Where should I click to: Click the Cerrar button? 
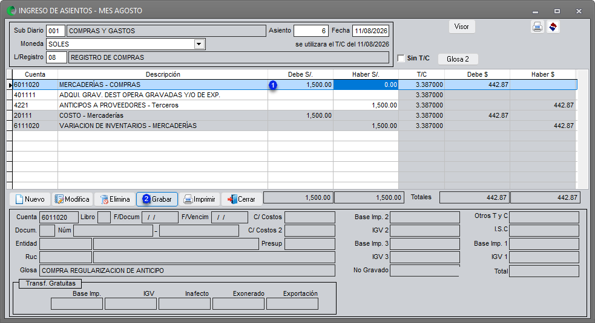coord(242,199)
